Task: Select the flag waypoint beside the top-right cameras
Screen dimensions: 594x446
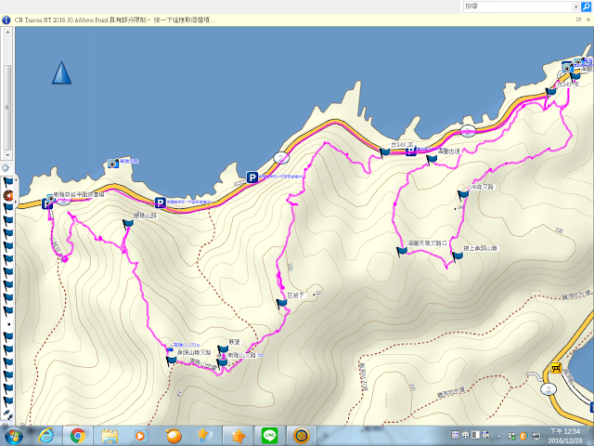Action: coord(575,76)
